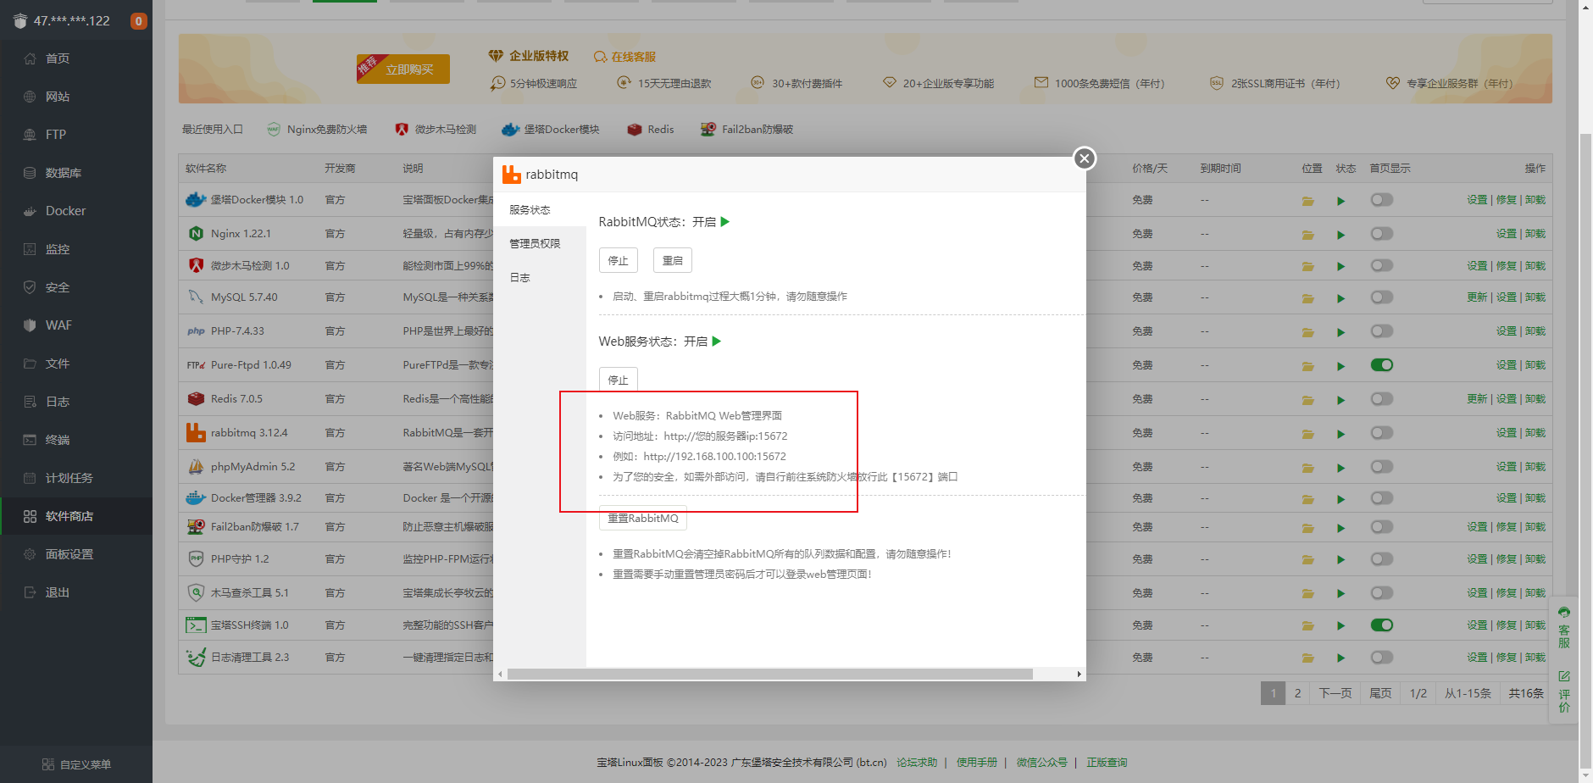Click the 终端 terminal icon in the sidebar
This screenshot has height=783, width=1593.
coord(30,440)
